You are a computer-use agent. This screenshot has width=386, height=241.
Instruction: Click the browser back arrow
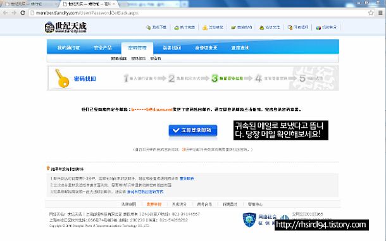pyautogui.click(x=6, y=13)
